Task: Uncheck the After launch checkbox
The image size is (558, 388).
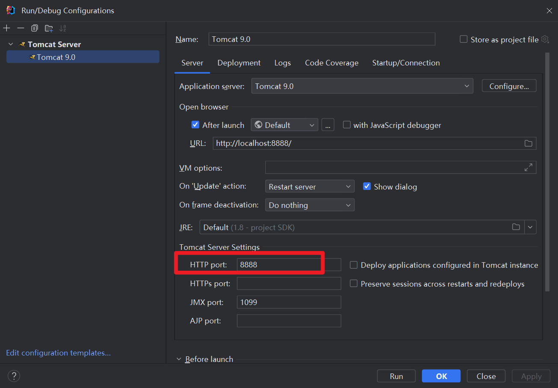Action: coord(195,125)
